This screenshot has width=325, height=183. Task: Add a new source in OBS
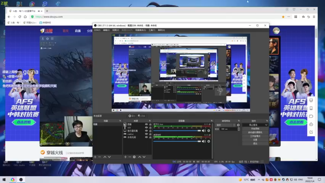(125, 157)
